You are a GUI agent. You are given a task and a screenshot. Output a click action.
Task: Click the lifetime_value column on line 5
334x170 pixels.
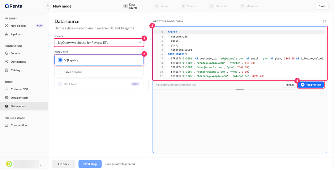tap(182, 50)
